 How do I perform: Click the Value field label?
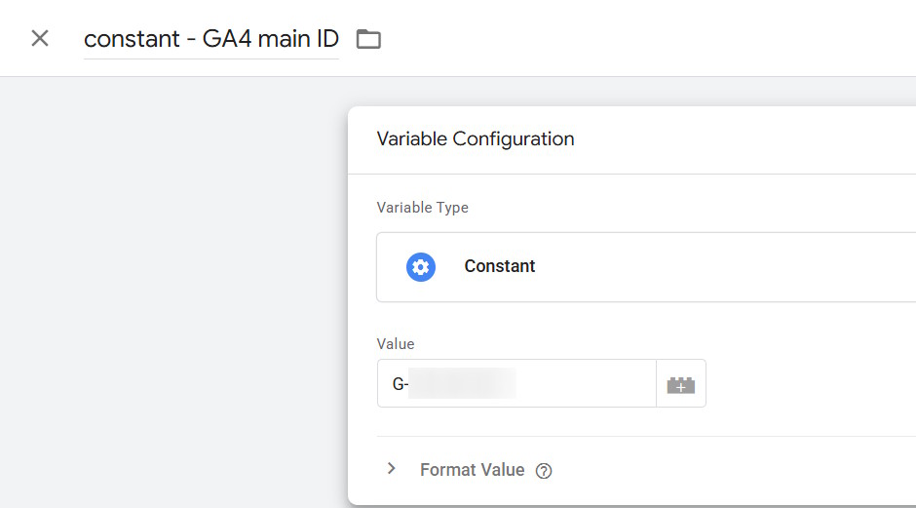tap(396, 344)
